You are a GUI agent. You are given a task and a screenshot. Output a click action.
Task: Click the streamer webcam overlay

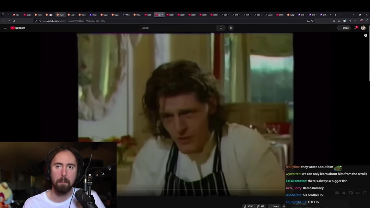[x=58, y=175]
